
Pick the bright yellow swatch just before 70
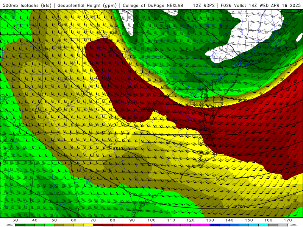point(88,225)
